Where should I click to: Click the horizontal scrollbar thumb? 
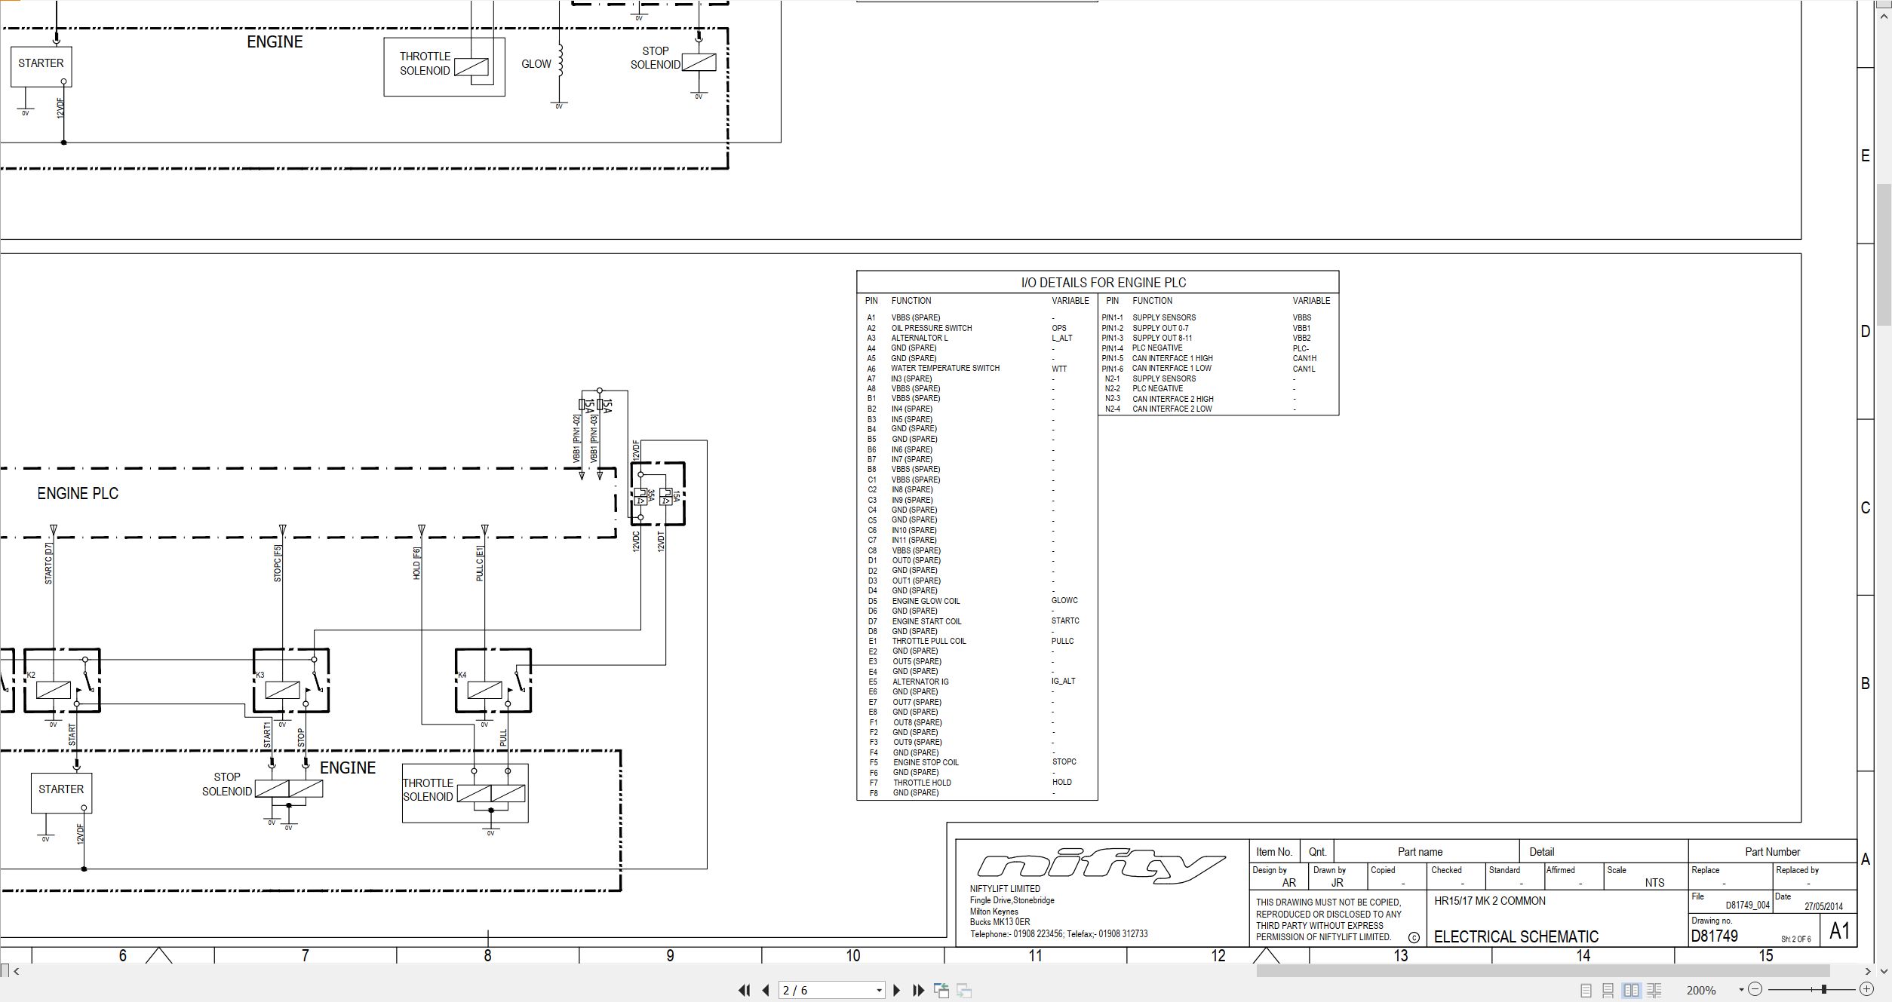(x=1543, y=971)
